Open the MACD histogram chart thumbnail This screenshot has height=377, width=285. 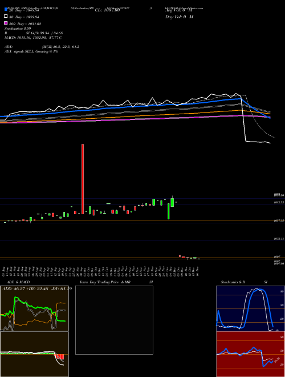34,354
